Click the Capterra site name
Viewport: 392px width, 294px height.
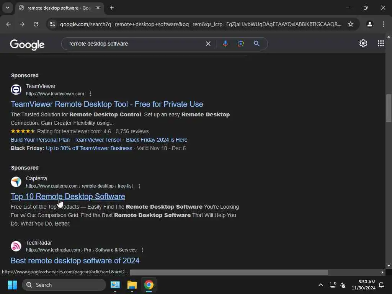click(x=36, y=178)
